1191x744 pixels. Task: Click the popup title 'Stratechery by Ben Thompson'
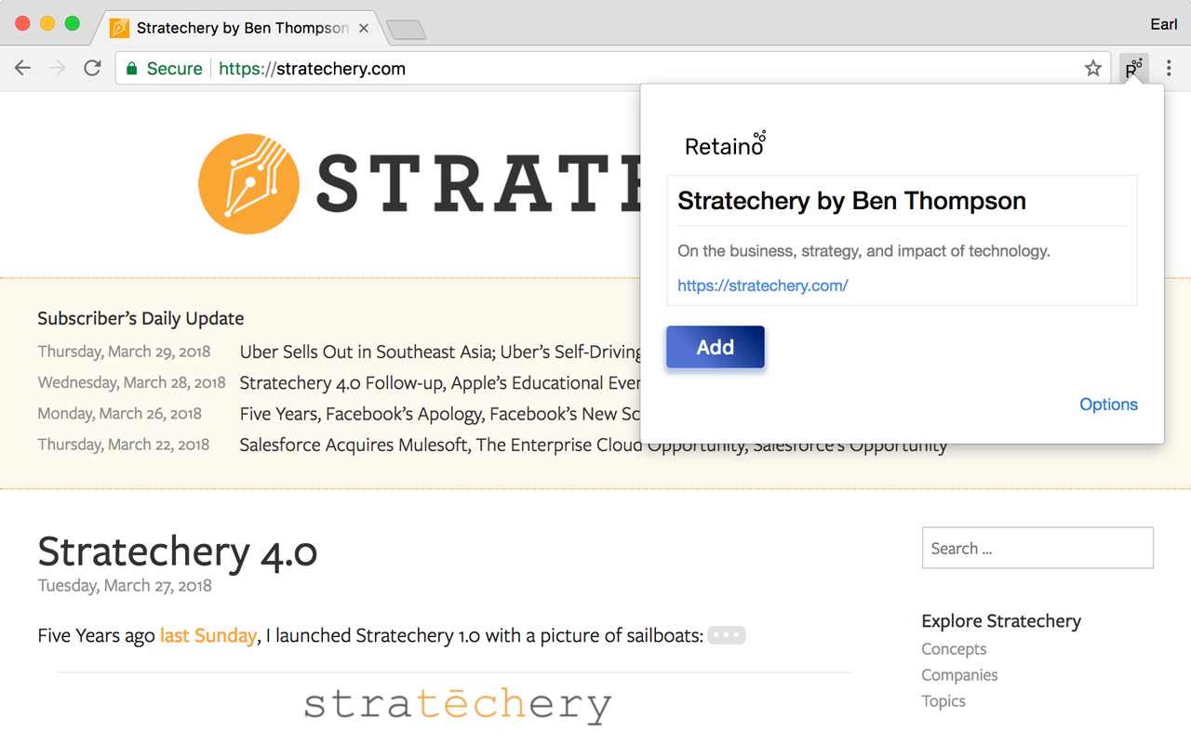[x=851, y=201]
